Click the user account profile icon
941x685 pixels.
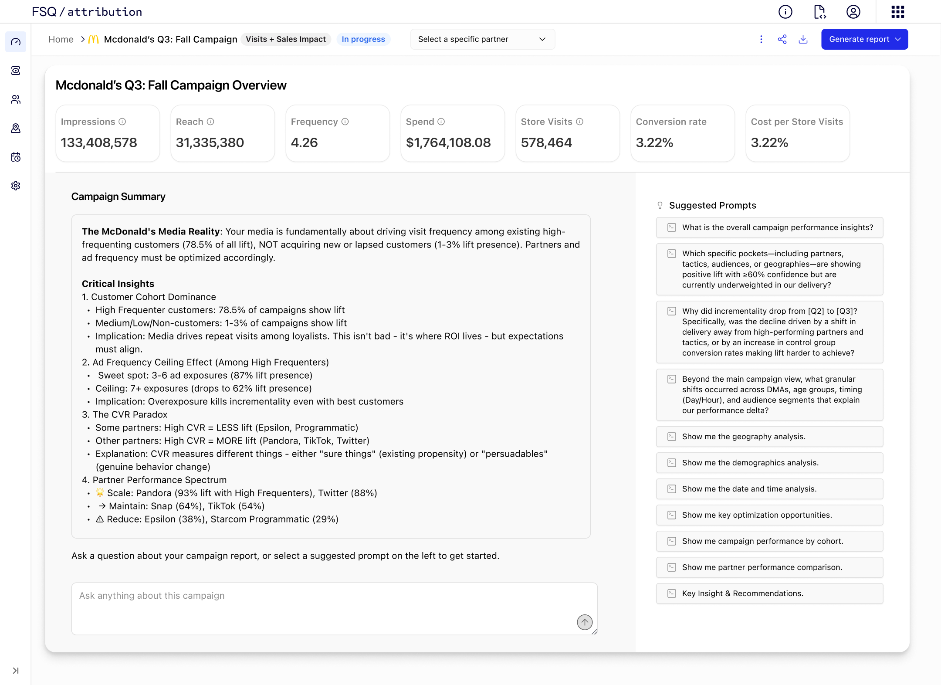pyautogui.click(x=853, y=12)
